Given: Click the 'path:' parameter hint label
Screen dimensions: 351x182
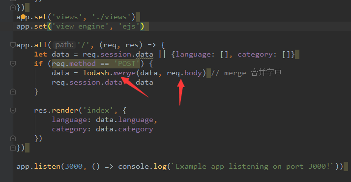Looking at the screenshot, I should 64,45.
